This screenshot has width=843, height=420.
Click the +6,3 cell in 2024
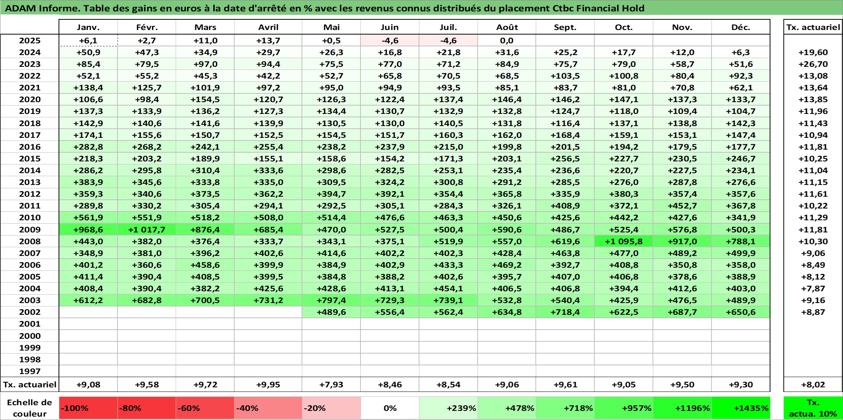pos(741,52)
